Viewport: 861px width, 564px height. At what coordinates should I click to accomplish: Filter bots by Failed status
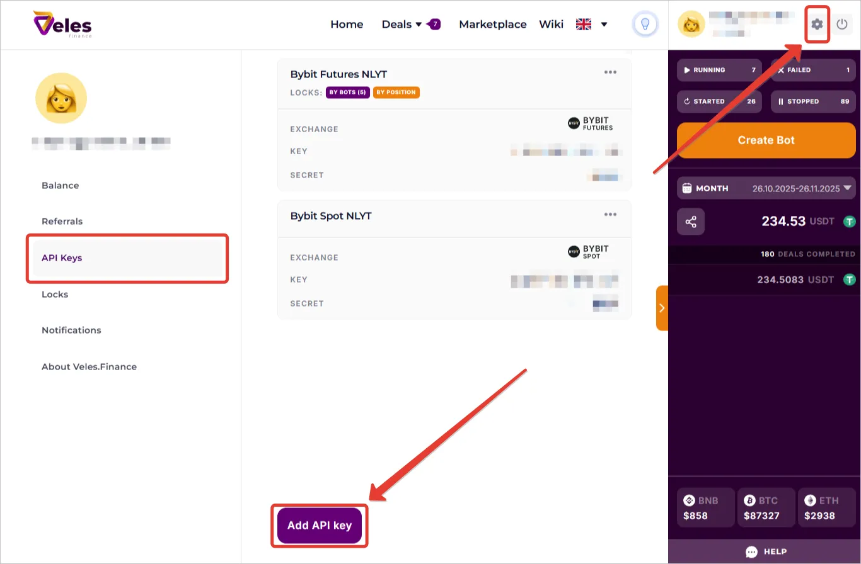813,70
